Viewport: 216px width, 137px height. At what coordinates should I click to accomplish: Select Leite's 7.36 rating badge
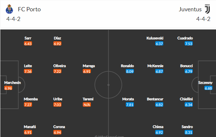tap(28, 71)
